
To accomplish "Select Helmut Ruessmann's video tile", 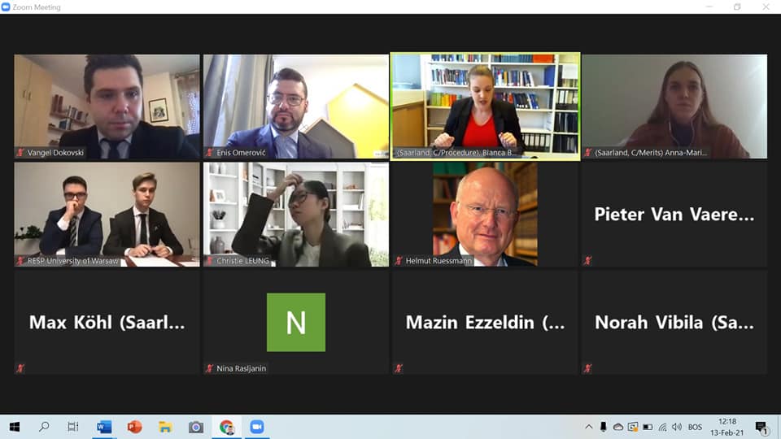I will coord(485,215).
